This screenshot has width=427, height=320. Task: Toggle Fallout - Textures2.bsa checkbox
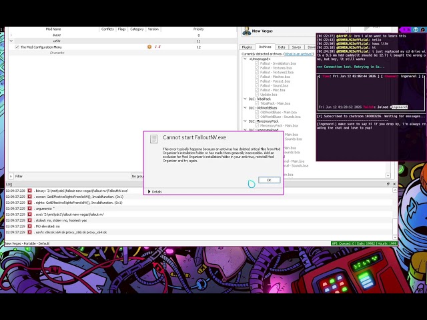pyautogui.click(x=257, y=72)
